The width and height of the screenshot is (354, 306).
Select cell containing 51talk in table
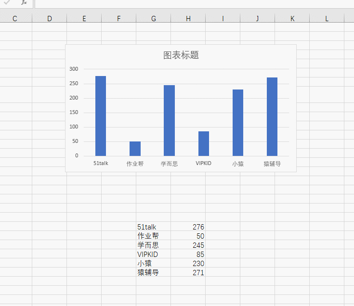[x=154, y=227]
